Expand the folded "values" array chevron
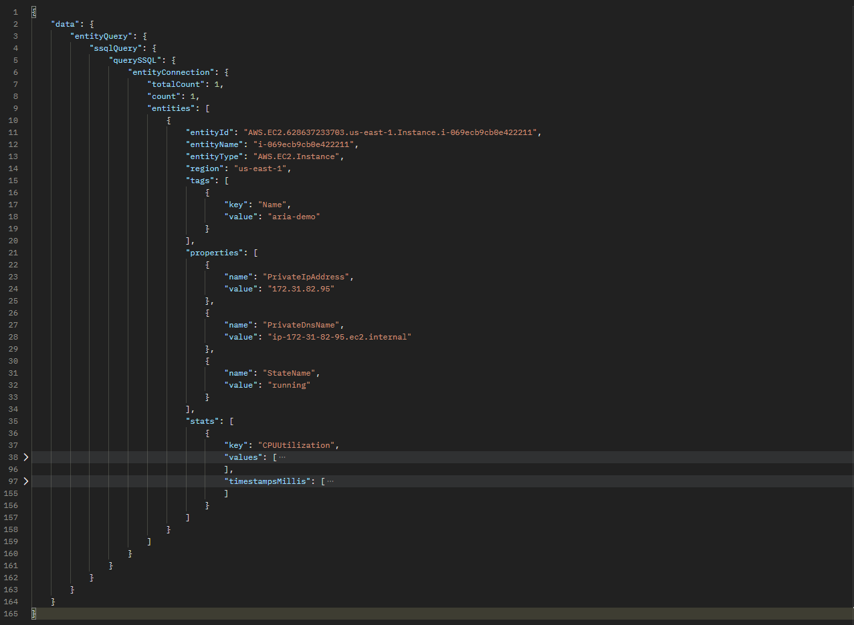The width and height of the screenshot is (854, 625). pos(26,457)
